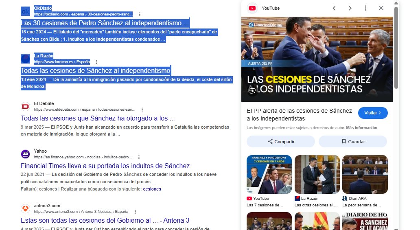Click the '22 jun 2021' Yahoo snippet text
This screenshot has width=420, height=230.
[x=119, y=178]
